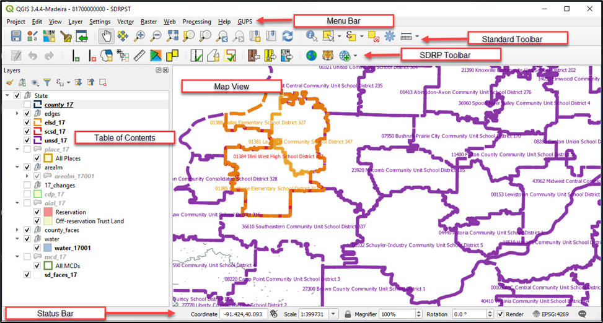Click the Refresh map icon
The width and height of the screenshot is (603, 323).
pos(287,37)
